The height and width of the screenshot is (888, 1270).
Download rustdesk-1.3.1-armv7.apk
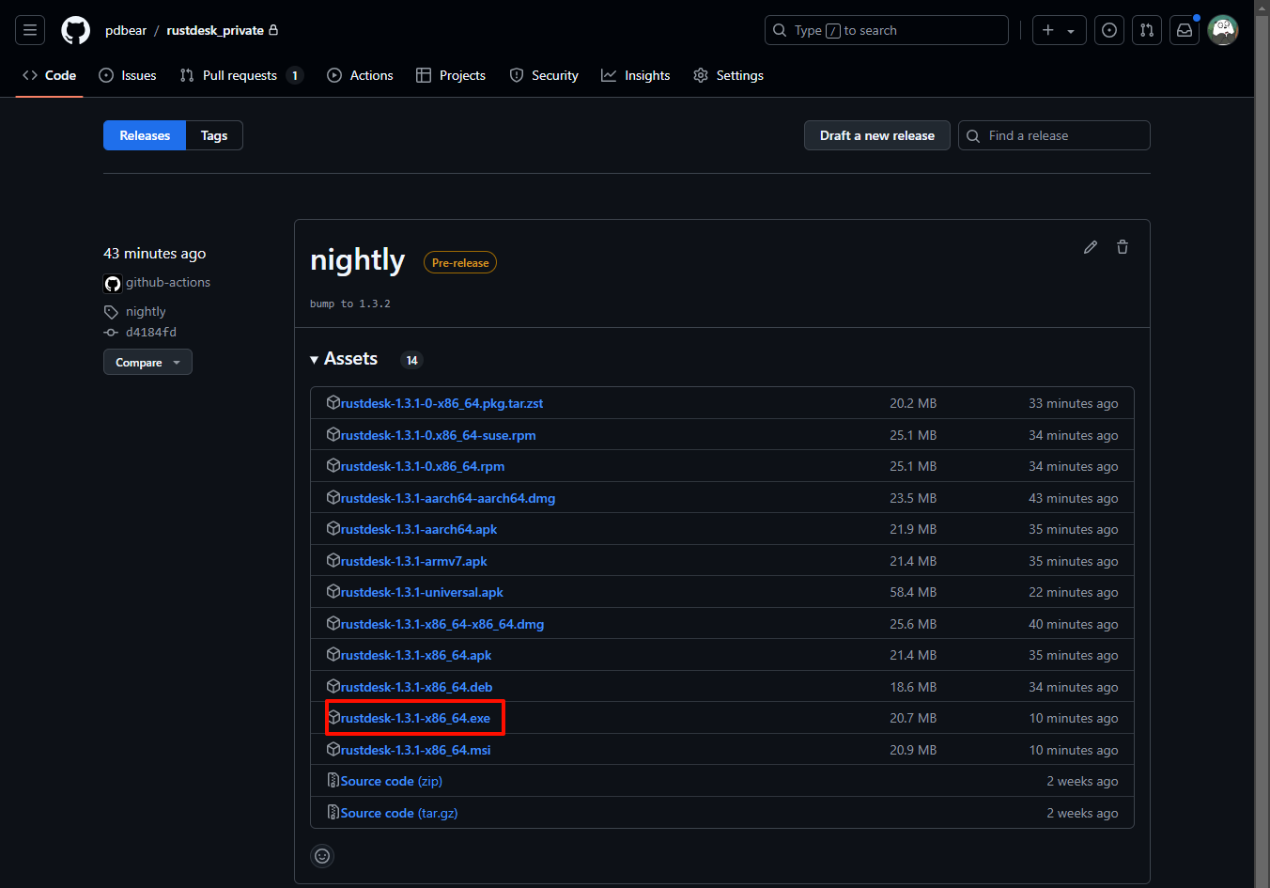pyautogui.click(x=413, y=561)
